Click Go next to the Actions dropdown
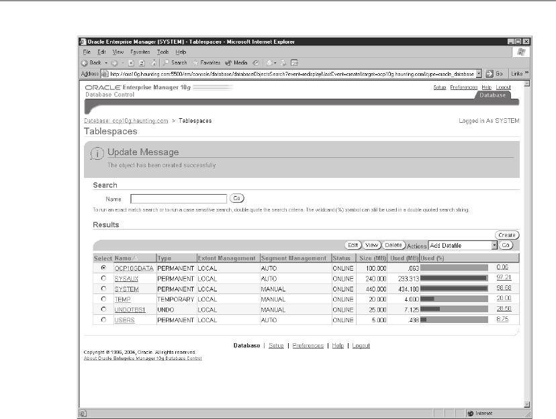This screenshot has width=556, height=419. (x=506, y=245)
